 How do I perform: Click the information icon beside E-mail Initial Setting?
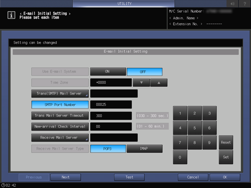(x=11, y=15)
